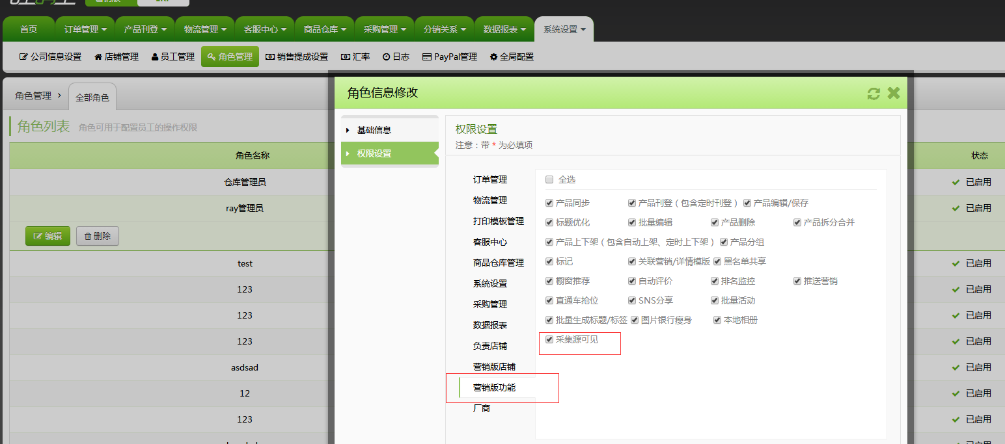Select 营销版功能 permission category

point(494,387)
